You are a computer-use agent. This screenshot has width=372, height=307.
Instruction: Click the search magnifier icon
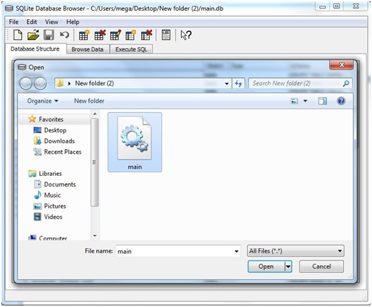[346, 83]
